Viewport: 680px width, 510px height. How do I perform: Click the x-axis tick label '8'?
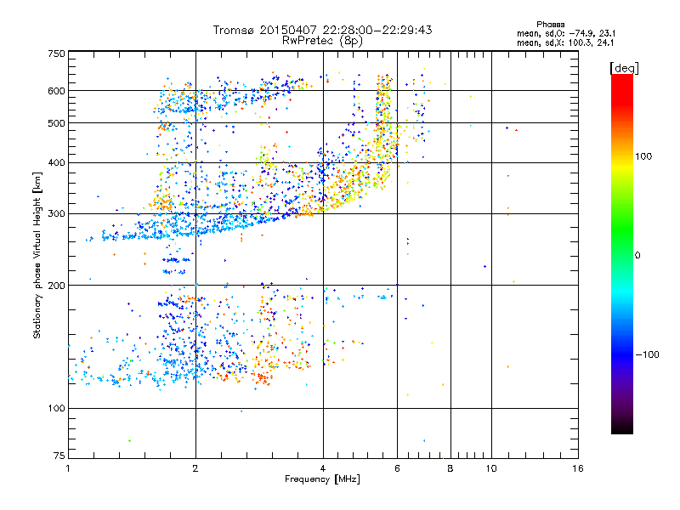450,468
